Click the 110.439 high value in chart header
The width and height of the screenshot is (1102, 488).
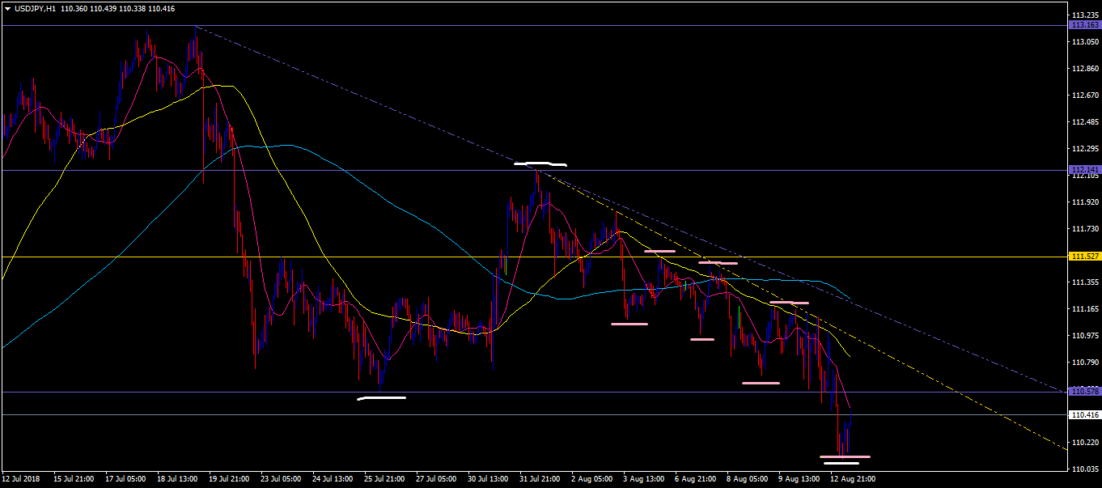coord(104,8)
